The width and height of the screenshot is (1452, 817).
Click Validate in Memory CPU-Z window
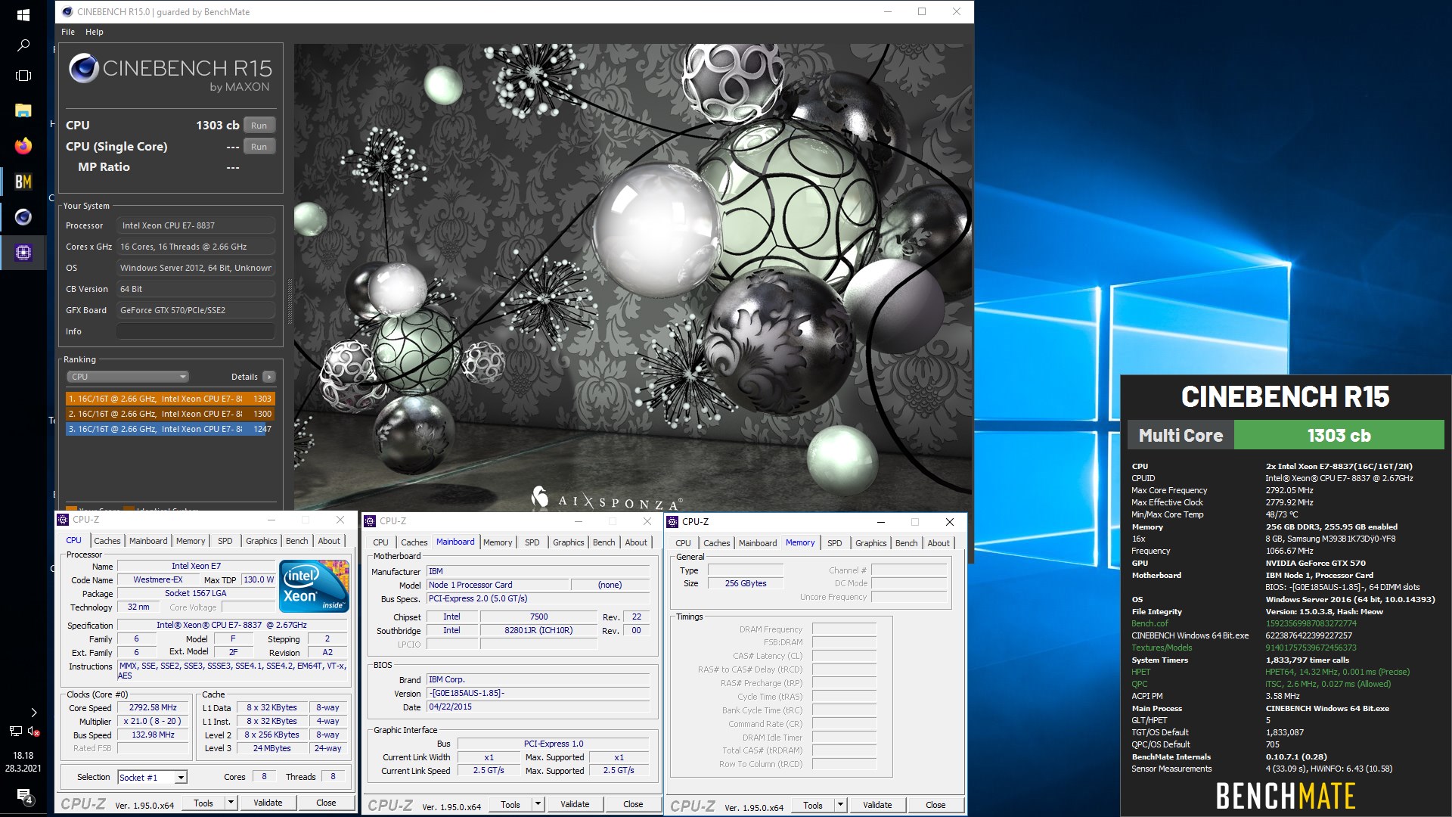pyautogui.click(x=877, y=806)
